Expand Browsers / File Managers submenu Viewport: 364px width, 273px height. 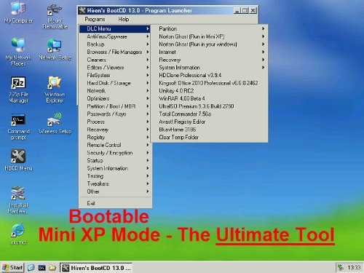click(x=115, y=52)
